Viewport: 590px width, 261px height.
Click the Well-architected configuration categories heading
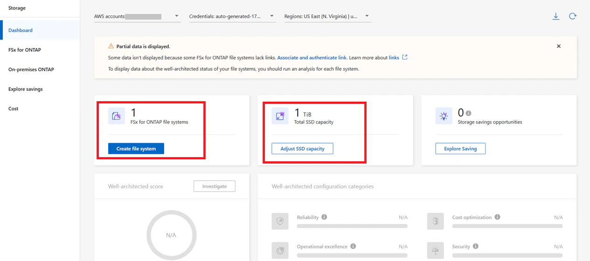323,186
